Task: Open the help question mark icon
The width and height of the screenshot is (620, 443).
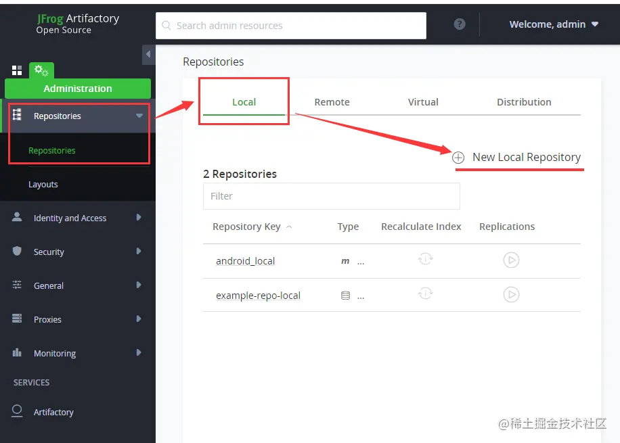Action: pyautogui.click(x=459, y=24)
